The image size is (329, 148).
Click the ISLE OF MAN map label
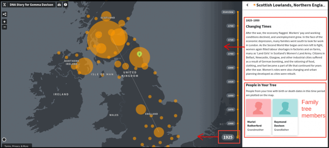tap(102, 74)
